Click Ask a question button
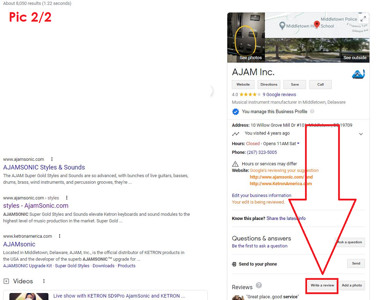381x300 pixels. pos(350,242)
